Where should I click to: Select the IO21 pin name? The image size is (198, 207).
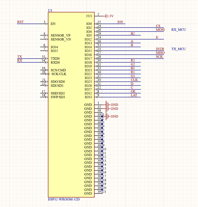click(x=88, y=70)
